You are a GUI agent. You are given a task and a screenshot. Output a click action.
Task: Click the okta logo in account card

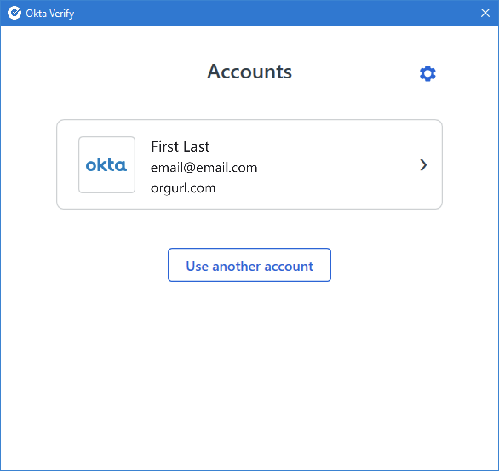106,165
